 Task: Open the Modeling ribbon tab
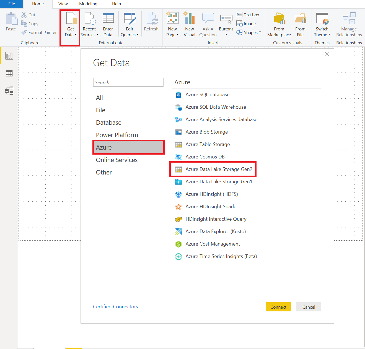pos(88,4)
